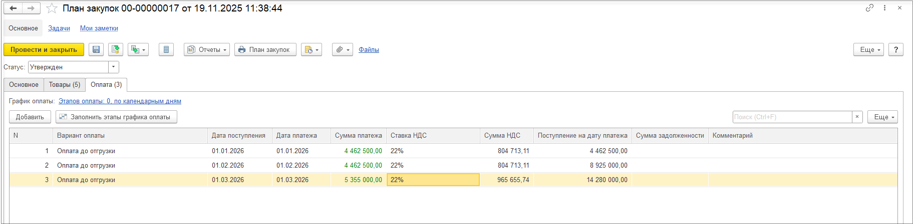The height and width of the screenshot is (224, 913).
Task: Print the План закупок form
Action: coord(265,50)
